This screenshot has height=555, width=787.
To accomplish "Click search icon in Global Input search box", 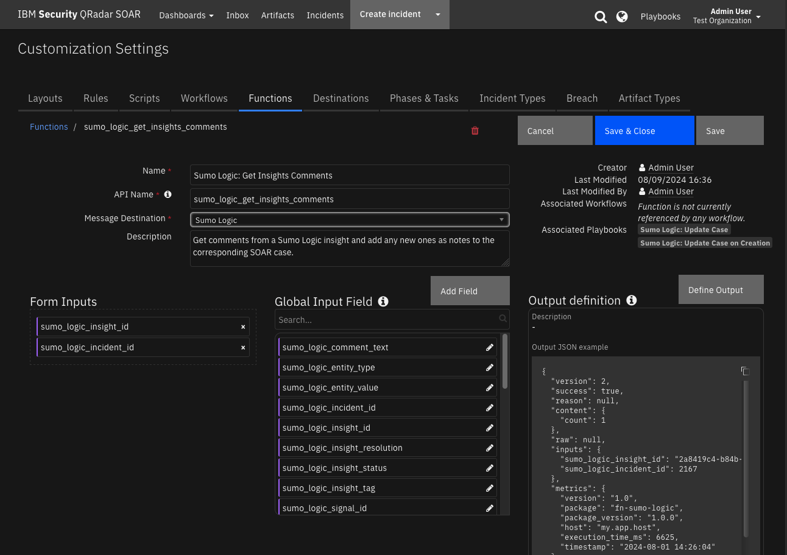I will (503, 319).
